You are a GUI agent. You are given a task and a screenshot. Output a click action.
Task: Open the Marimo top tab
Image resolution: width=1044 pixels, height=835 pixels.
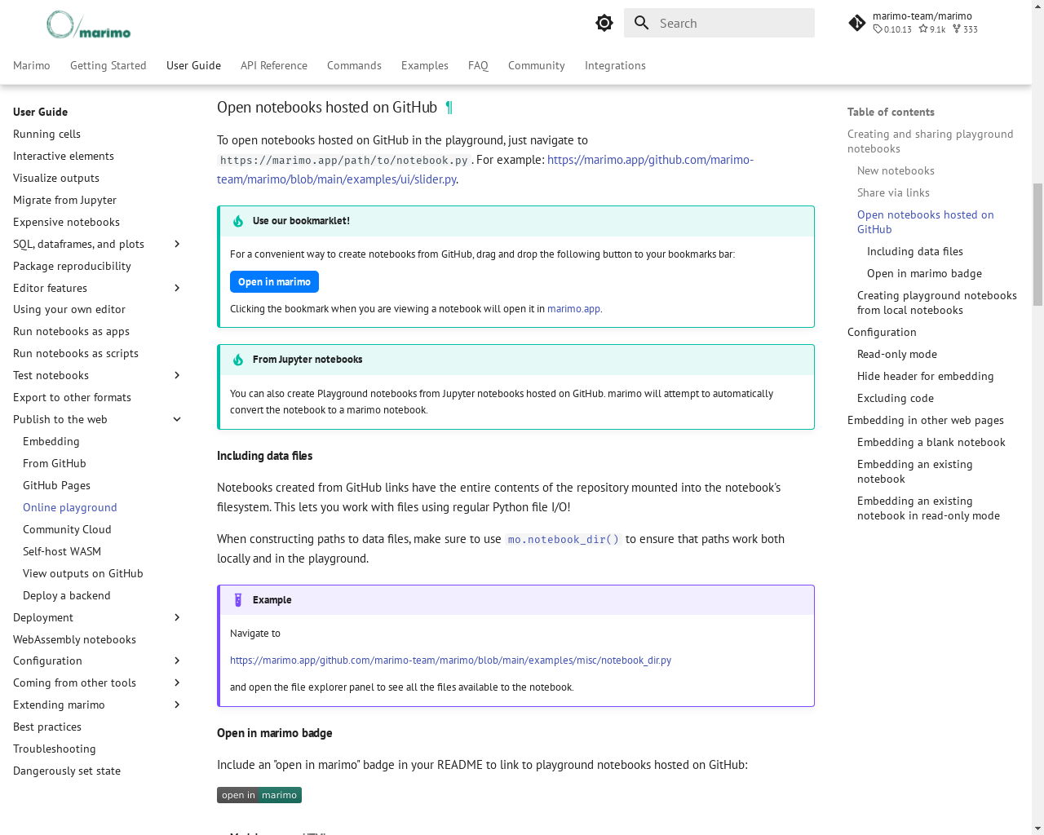point(32,65)
